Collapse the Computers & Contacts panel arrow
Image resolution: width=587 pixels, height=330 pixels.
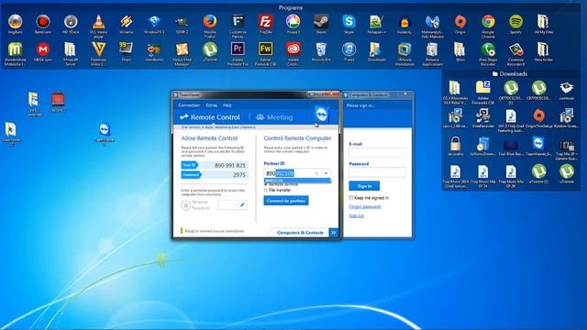(333, 233)
